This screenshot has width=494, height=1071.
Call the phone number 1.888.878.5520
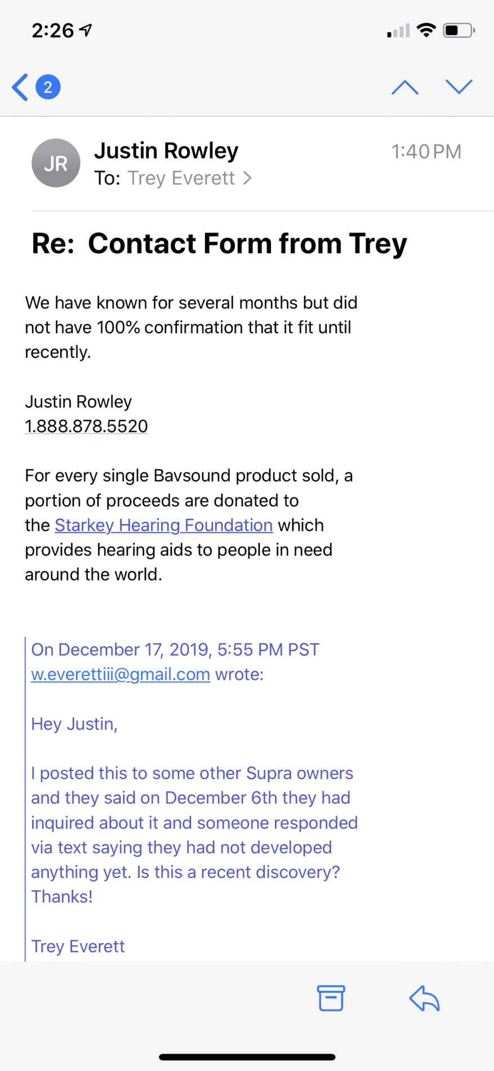point(86,426)
